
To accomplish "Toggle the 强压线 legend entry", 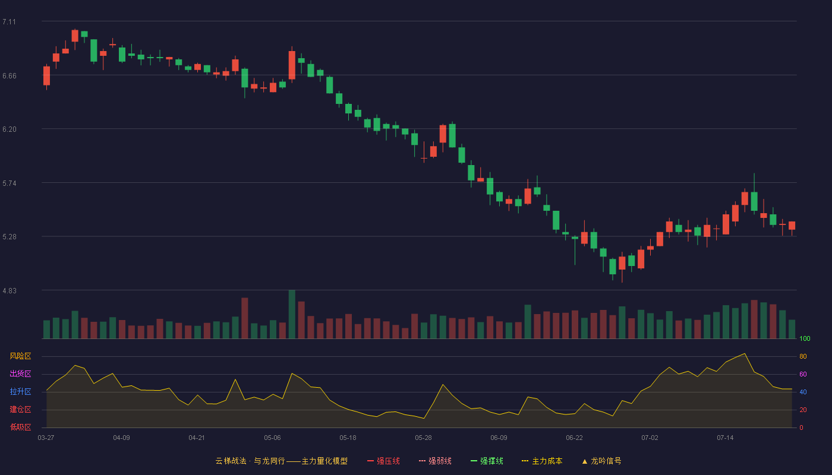I will [x=383, y=461].
